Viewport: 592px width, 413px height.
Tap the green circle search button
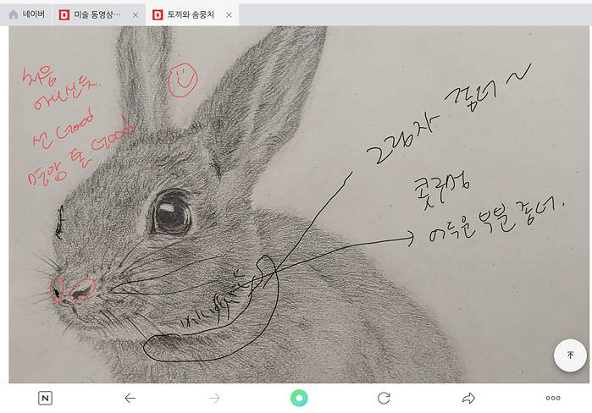click(299, 398)
